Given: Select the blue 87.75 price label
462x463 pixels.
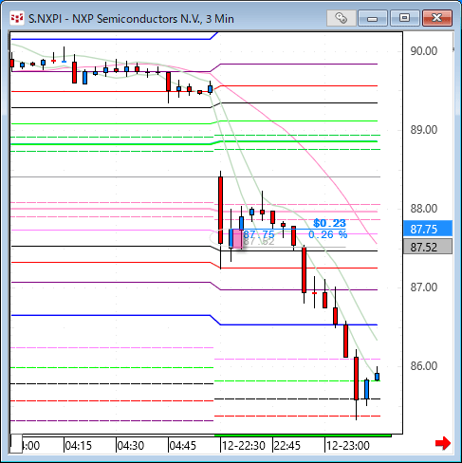Looking at the screenshot, I should [428, 229].
